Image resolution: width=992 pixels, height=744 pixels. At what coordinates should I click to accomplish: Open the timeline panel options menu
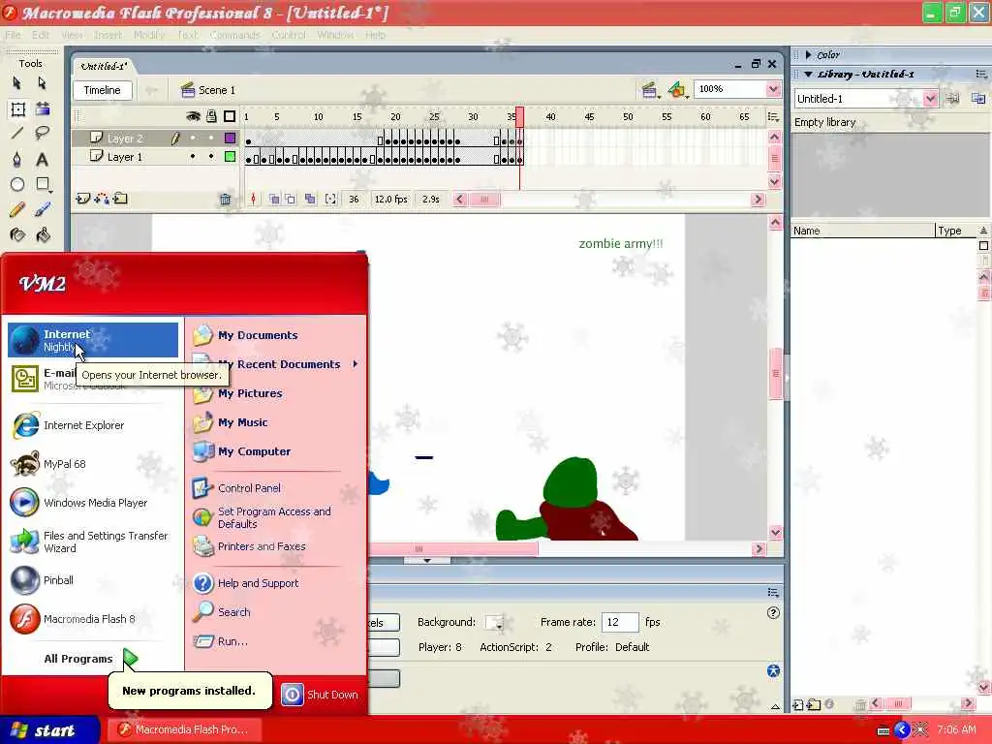(x=773, y=116)
